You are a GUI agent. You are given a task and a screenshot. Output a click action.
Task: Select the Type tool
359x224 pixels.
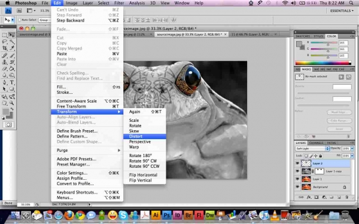click(x=12, y=82)
